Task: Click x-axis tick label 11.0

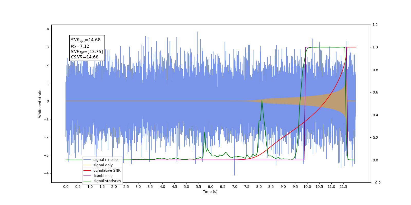Action: 331,187
